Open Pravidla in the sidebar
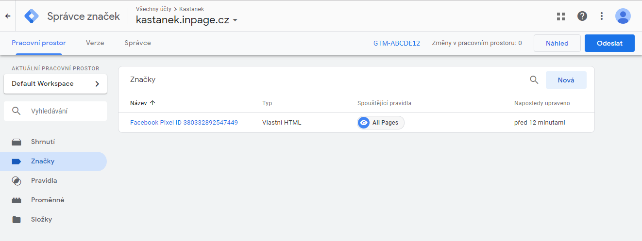This screenshot has height=241, width=642. click(44, 181)
